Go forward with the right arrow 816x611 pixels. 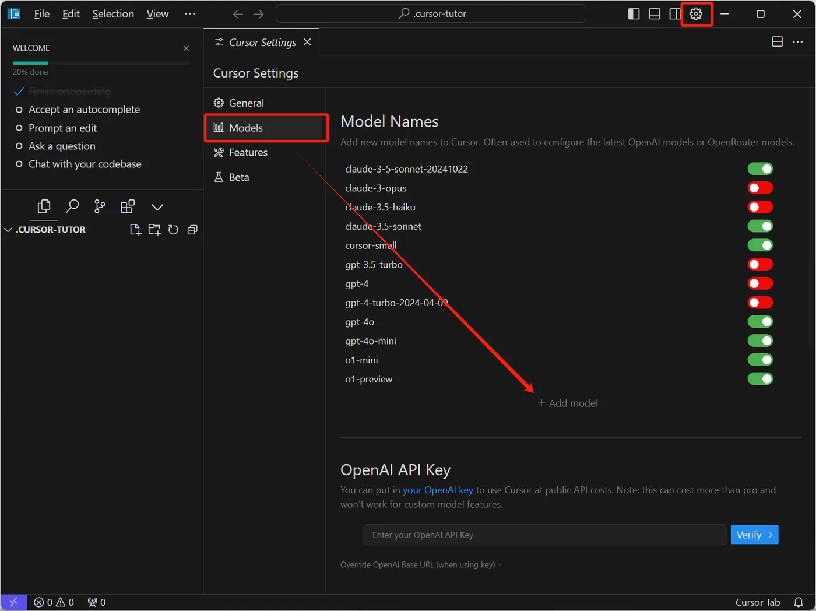[259, 14]
